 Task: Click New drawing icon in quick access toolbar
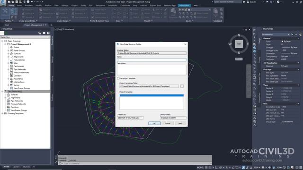tap(9, 2)
